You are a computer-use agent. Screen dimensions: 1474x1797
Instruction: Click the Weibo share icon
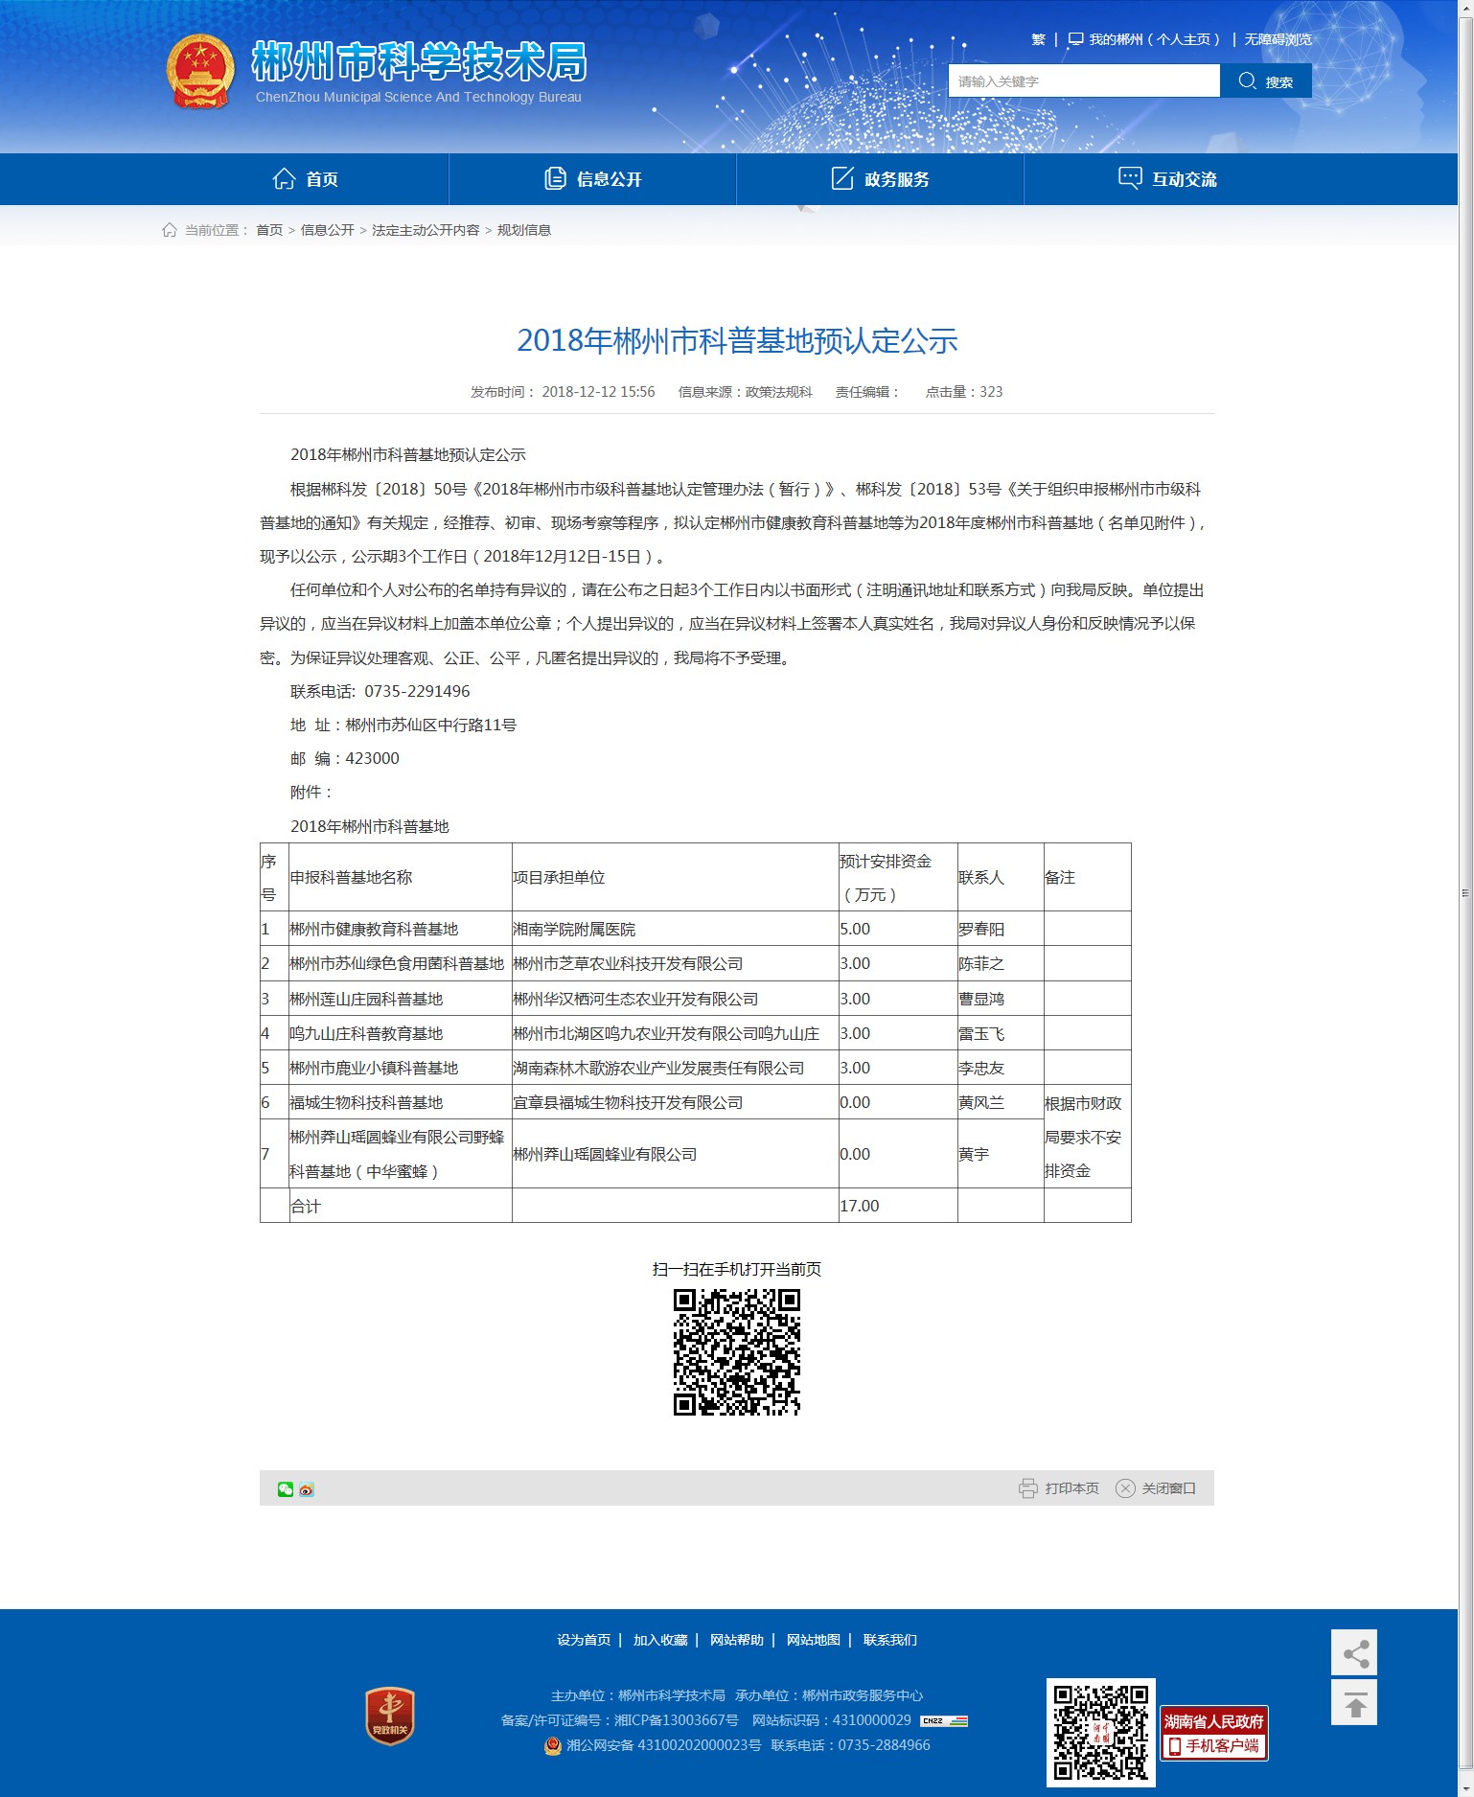pos(307,1489)
